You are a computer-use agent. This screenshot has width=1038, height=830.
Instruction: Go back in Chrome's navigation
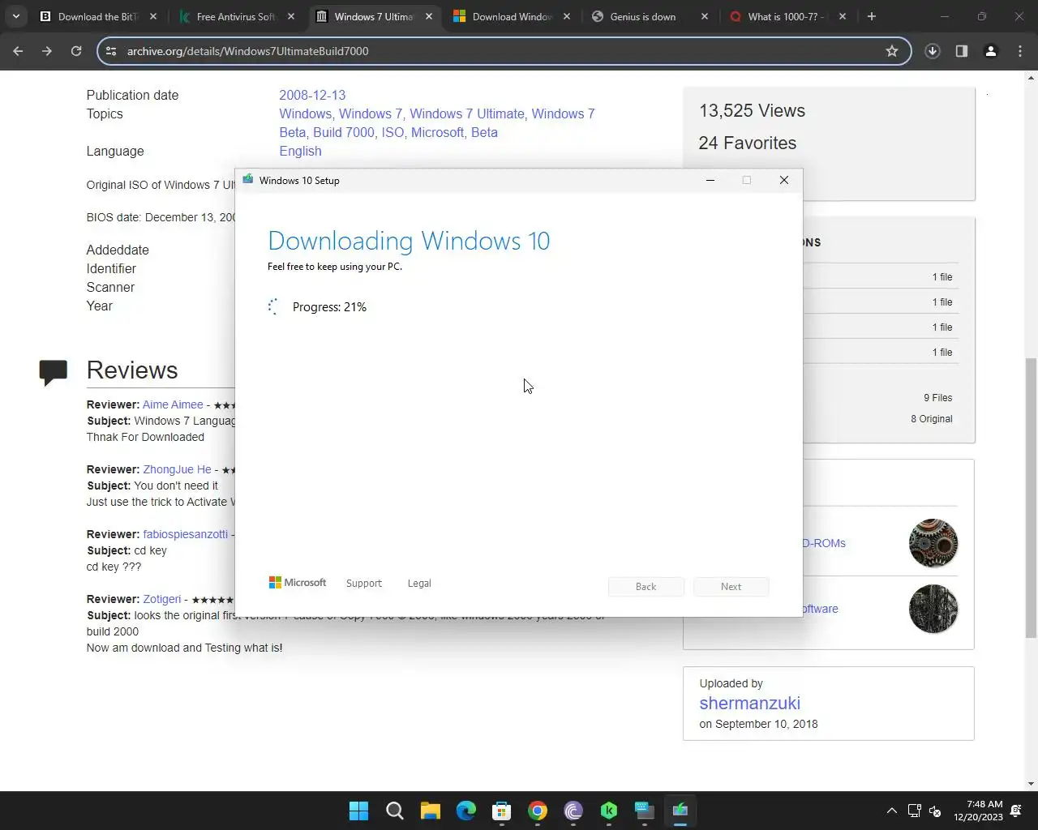pyautogui.click(x=18, y=51)
